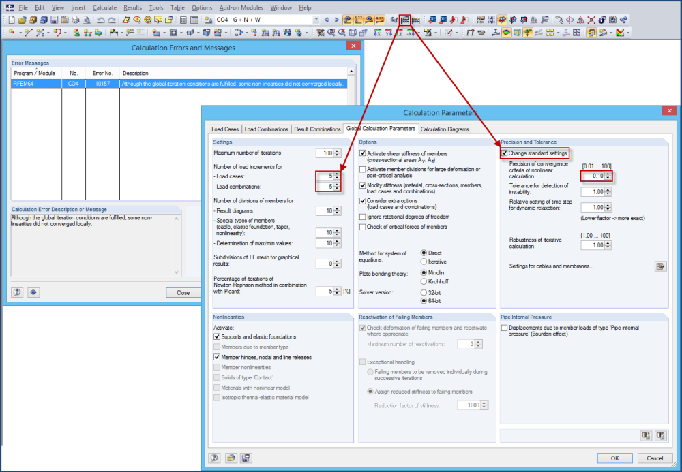Click the Open folder toolbar icon
The width and height of the screenshot is (682, 472).
tap(23, 20)
